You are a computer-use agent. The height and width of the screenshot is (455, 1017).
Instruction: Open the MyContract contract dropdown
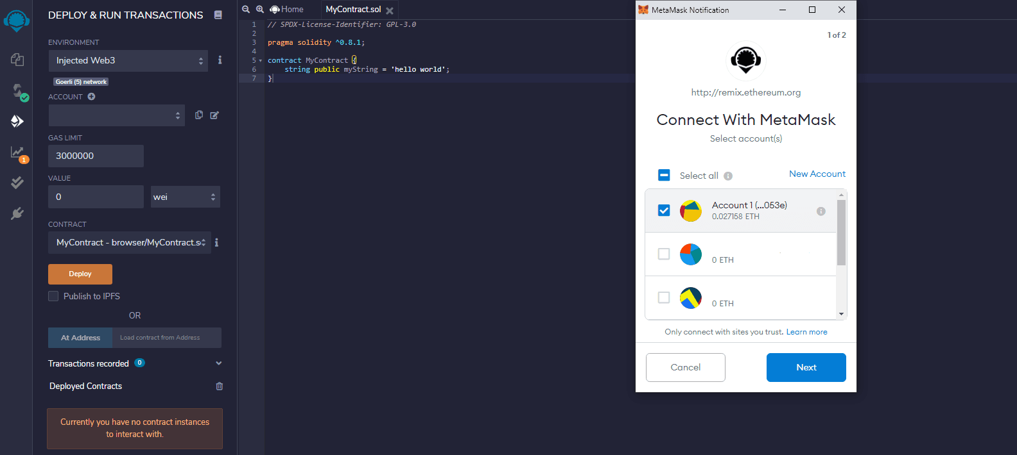(x=130, y=243)
